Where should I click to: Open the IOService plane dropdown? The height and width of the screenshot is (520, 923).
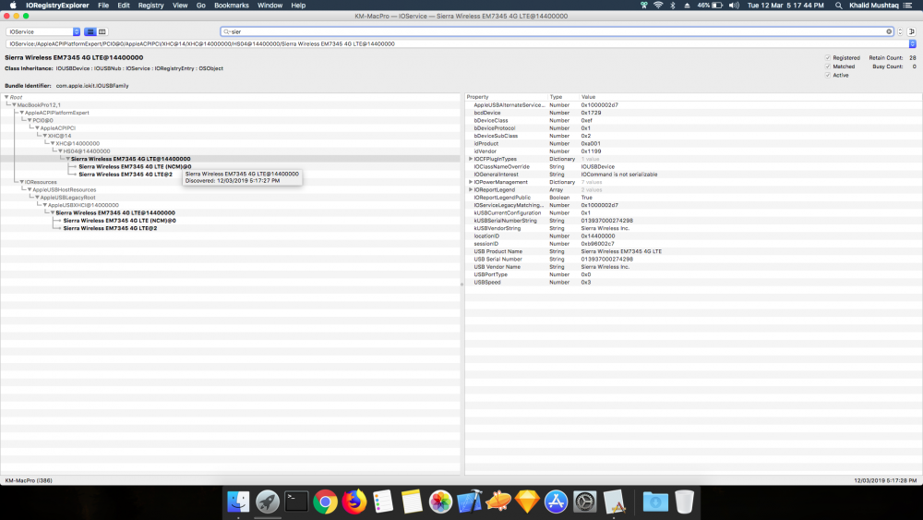click(43, 31)
